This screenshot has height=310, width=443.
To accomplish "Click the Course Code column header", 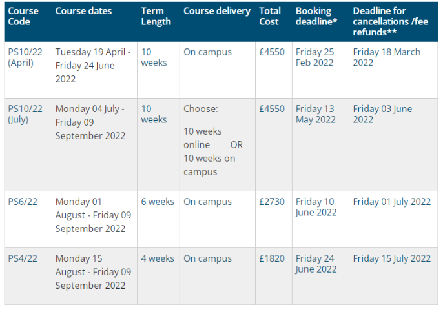I will [x=23, y=16].
